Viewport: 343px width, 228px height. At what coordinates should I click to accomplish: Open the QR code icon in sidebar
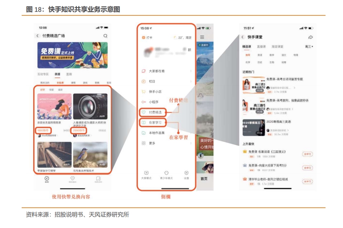(189, 50)
